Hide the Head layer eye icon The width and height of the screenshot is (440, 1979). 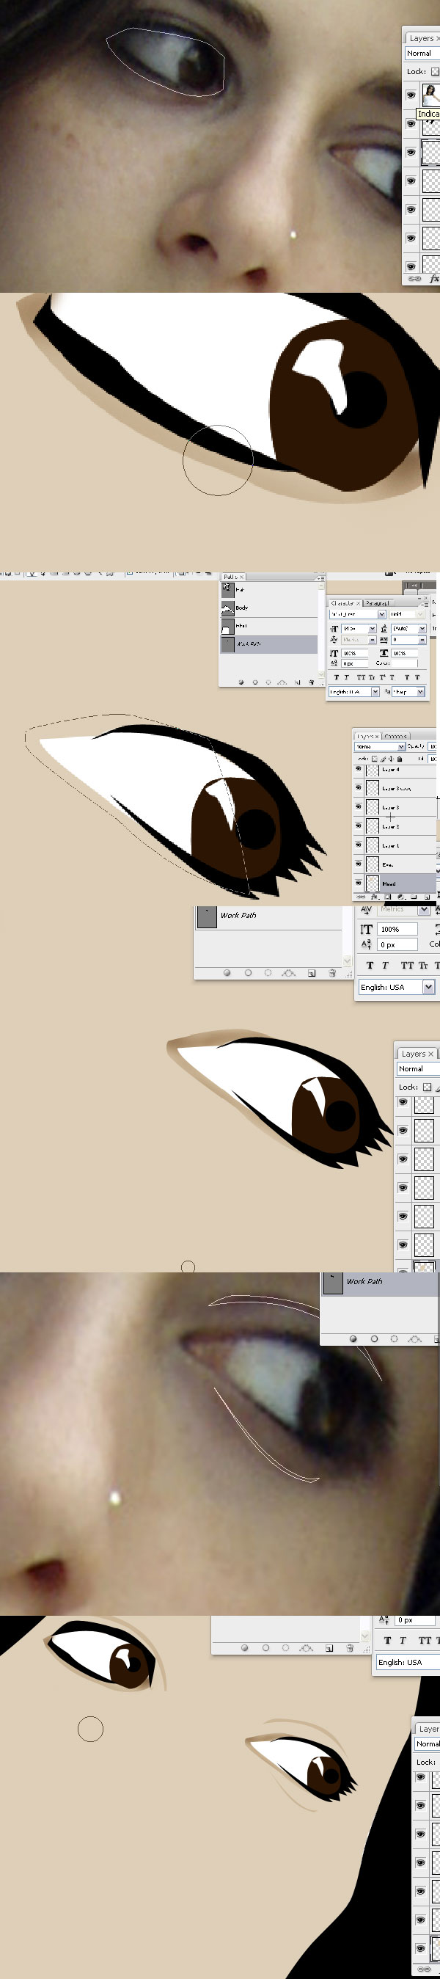[x=359, y=883]
